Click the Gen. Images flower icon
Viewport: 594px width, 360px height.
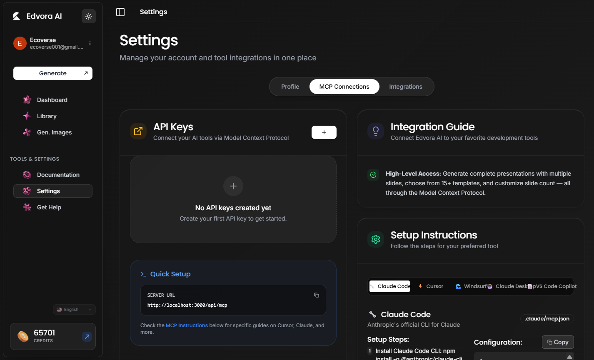pos(27,132)
